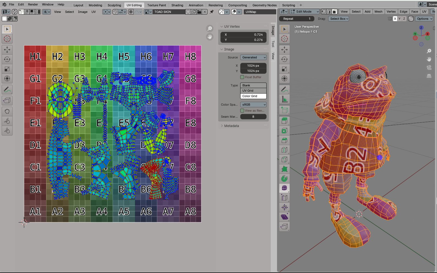
Task: Toggle X axis mirror in viewport
Action: [395, 19]
